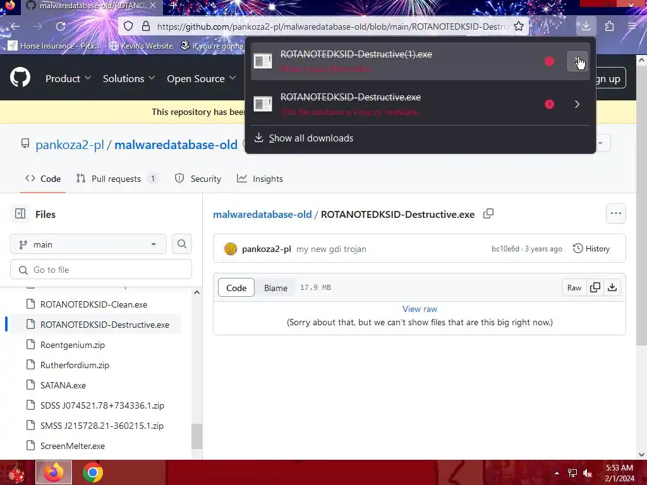Viewport: 647px width, 485px height.
Task: Open details arrow for ROTANOTEDKSID-Destructive(1).exe
Action: [x=577, y=61]
